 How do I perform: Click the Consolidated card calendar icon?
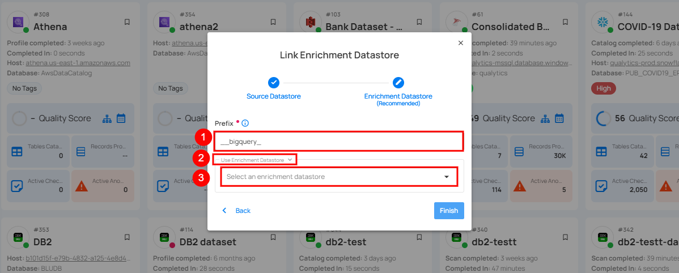559,118
